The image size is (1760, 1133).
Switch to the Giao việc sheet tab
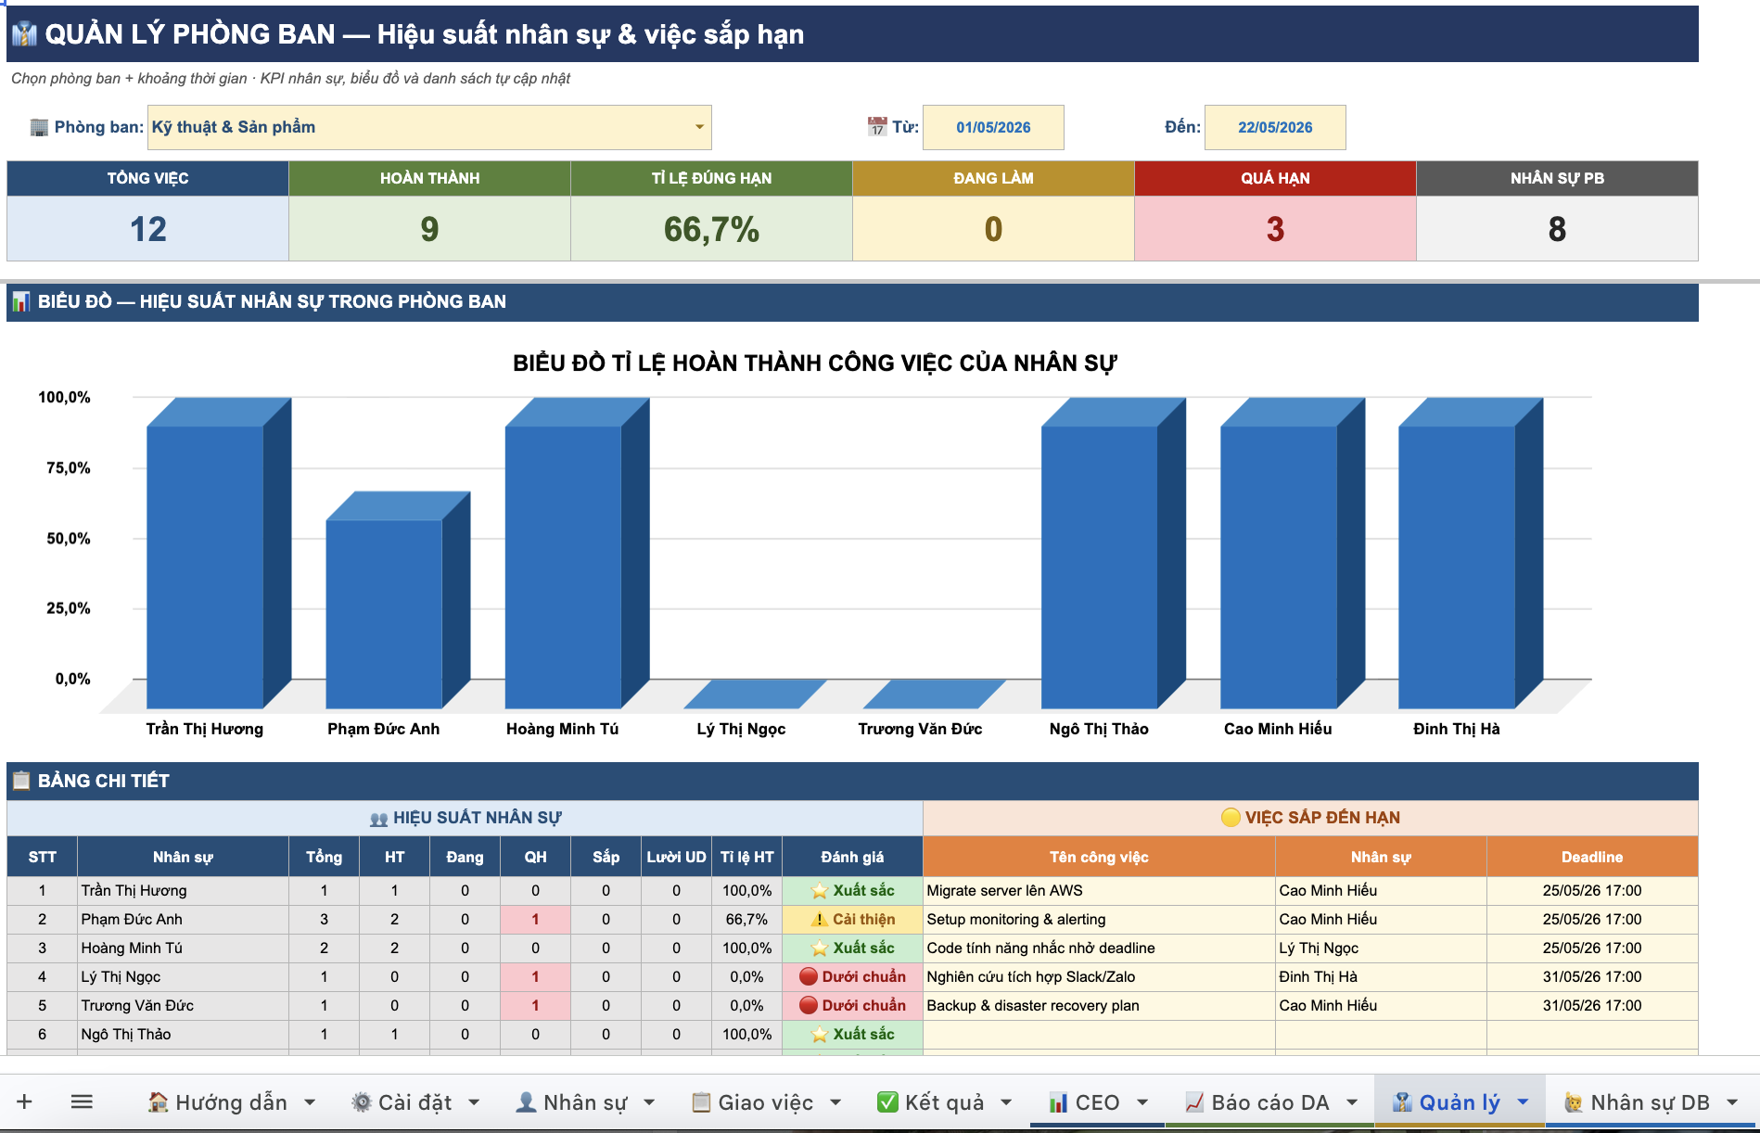[753, 1102]
